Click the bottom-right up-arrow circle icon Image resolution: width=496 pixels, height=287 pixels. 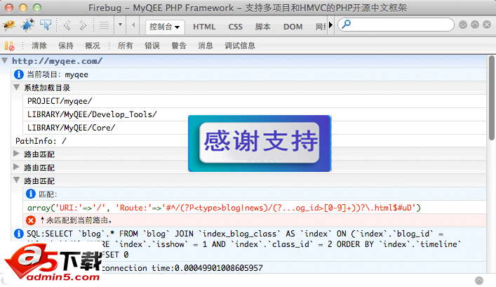479,281
